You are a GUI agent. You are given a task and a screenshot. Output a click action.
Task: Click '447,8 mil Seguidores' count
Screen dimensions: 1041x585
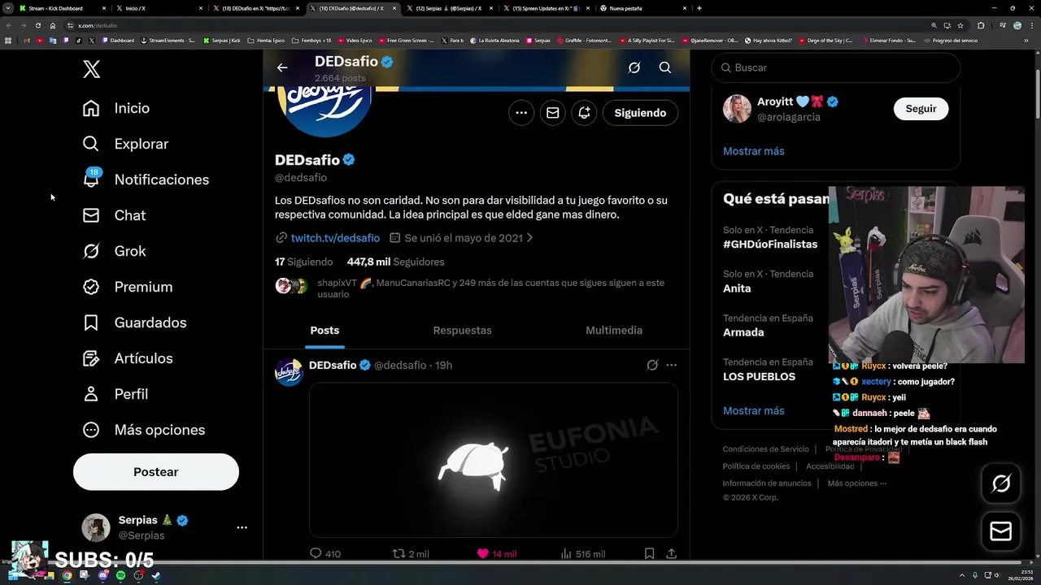click(x=395, y=262)
